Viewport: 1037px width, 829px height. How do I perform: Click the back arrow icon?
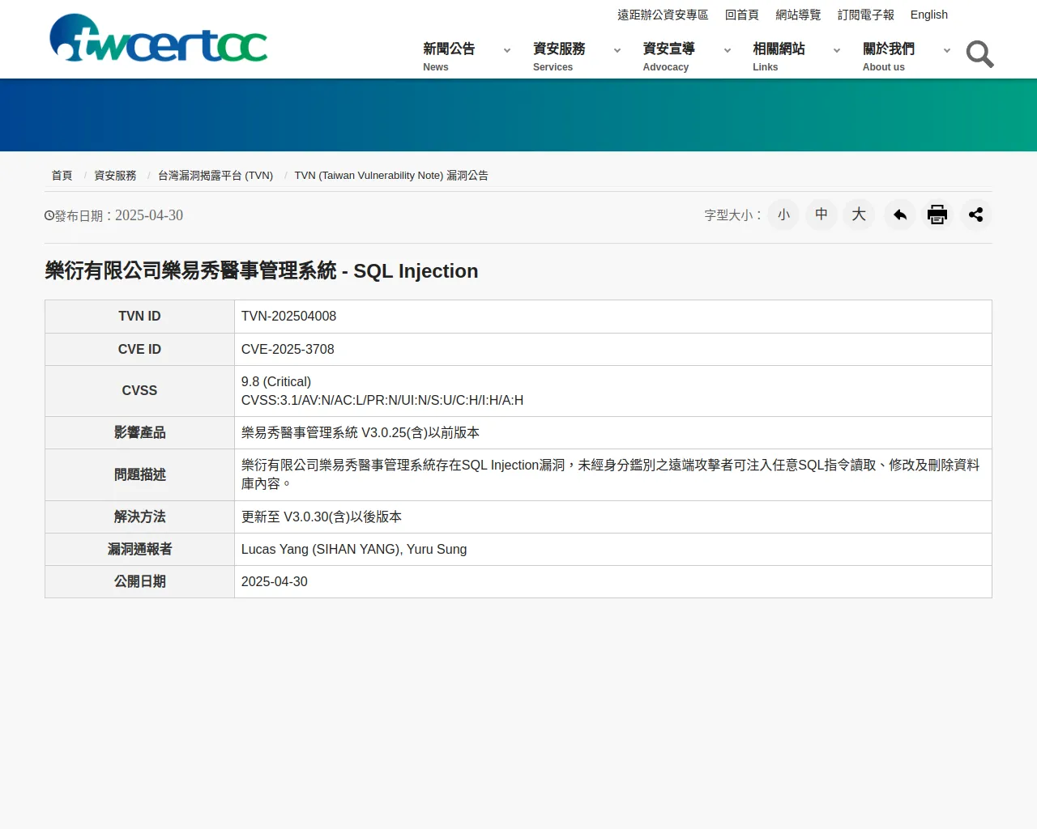tap(899, 215)
